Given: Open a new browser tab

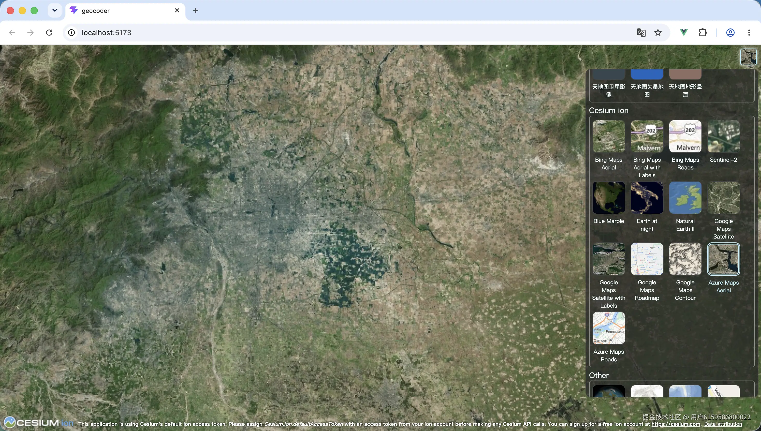Looking at the screenshot, I should pyautogui.click(x=195, y=11).
